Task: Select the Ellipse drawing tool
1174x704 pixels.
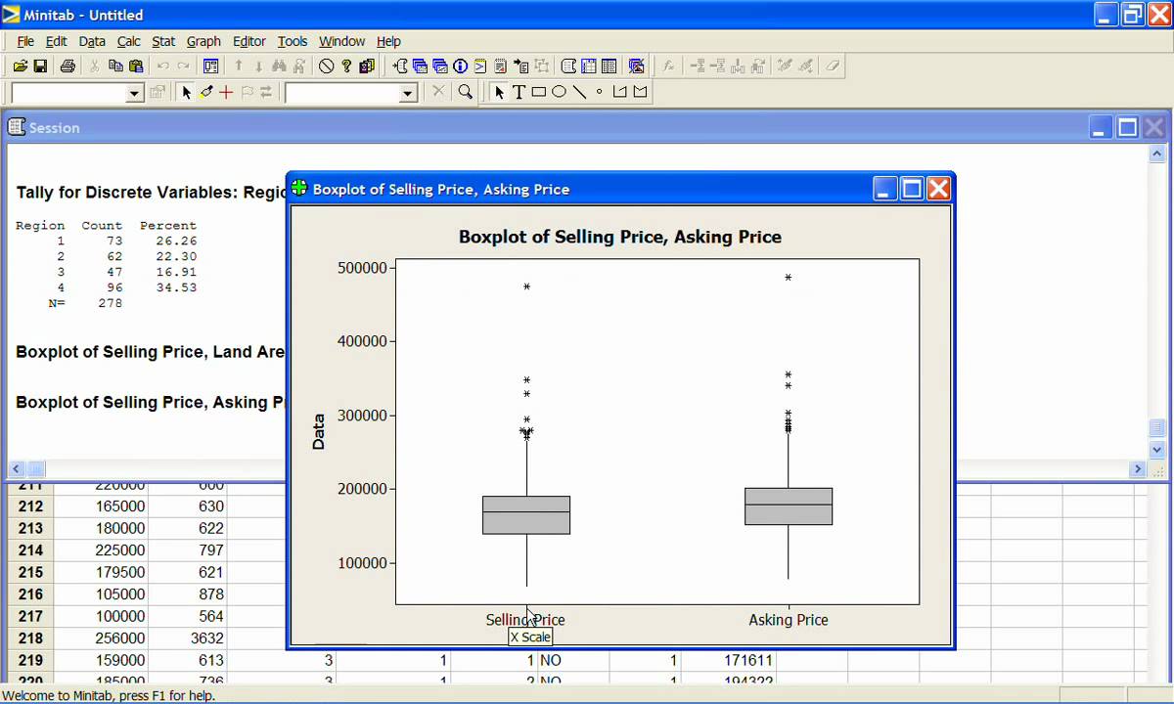Action: [x=559, y=92]
